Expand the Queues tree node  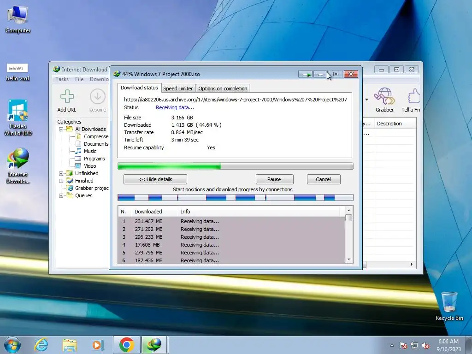61,195
